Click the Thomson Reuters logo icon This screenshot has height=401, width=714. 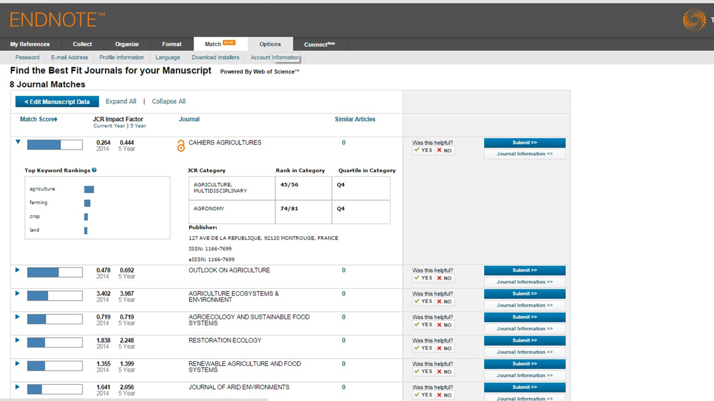coord(694,20)
